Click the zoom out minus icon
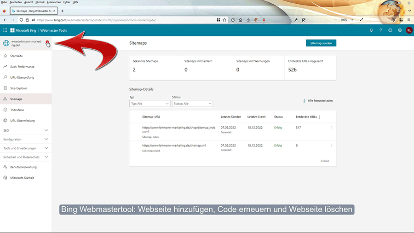Image resolution: width=414 pixels, height=233 pixels. coord(335,20)
